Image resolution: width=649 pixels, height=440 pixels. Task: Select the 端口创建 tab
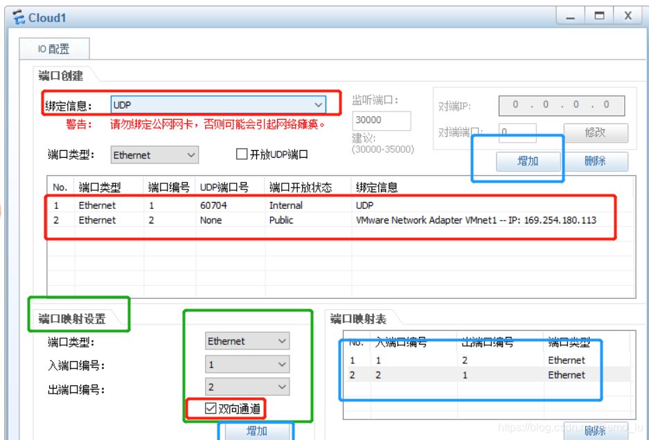click(61, 75)
